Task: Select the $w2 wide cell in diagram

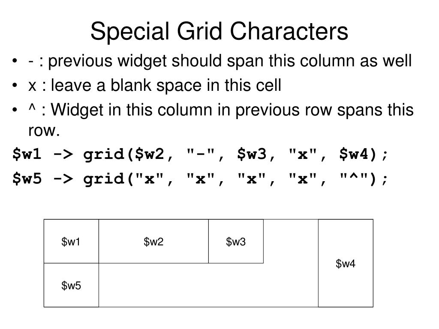Action: [x=154, y=241]
